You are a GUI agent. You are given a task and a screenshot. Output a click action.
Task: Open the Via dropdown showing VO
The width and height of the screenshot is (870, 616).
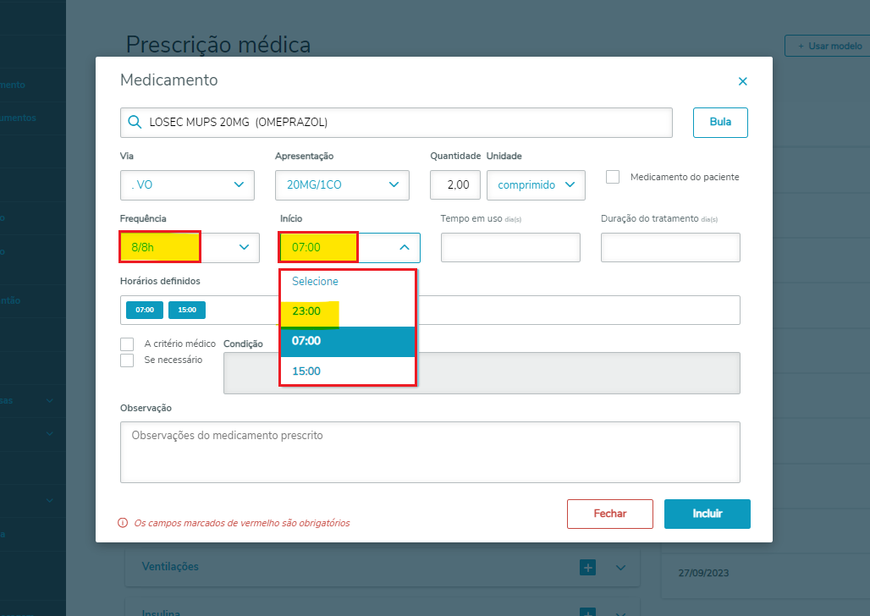[x=187, y=184]
